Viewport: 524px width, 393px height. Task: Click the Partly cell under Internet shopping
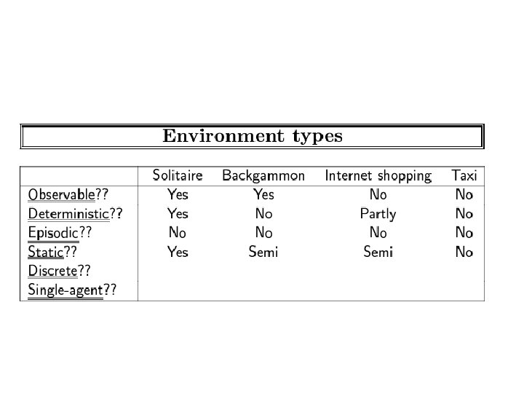(378, 214)
